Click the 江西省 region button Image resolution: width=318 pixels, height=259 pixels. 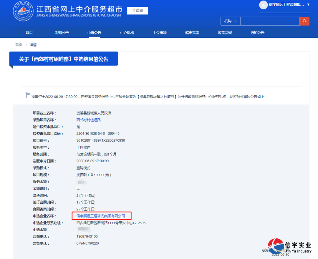pos(137,11)
